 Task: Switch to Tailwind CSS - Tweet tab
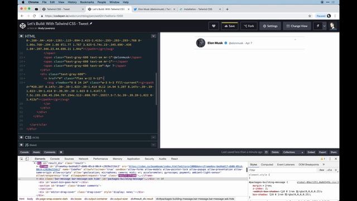coord(62,9)
